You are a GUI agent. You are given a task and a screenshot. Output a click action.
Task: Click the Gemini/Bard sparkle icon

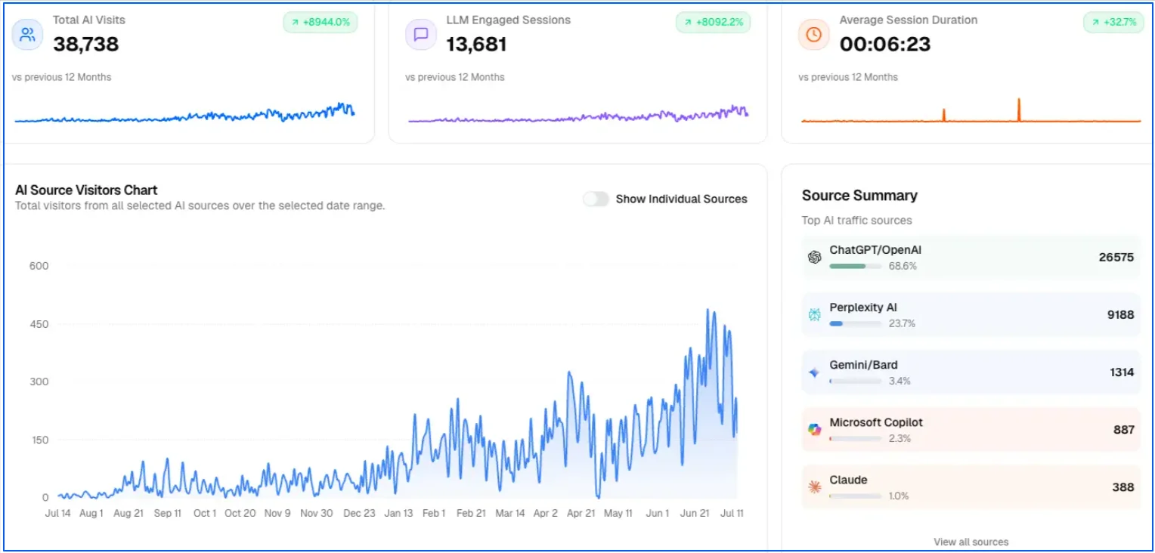[814, 372]
